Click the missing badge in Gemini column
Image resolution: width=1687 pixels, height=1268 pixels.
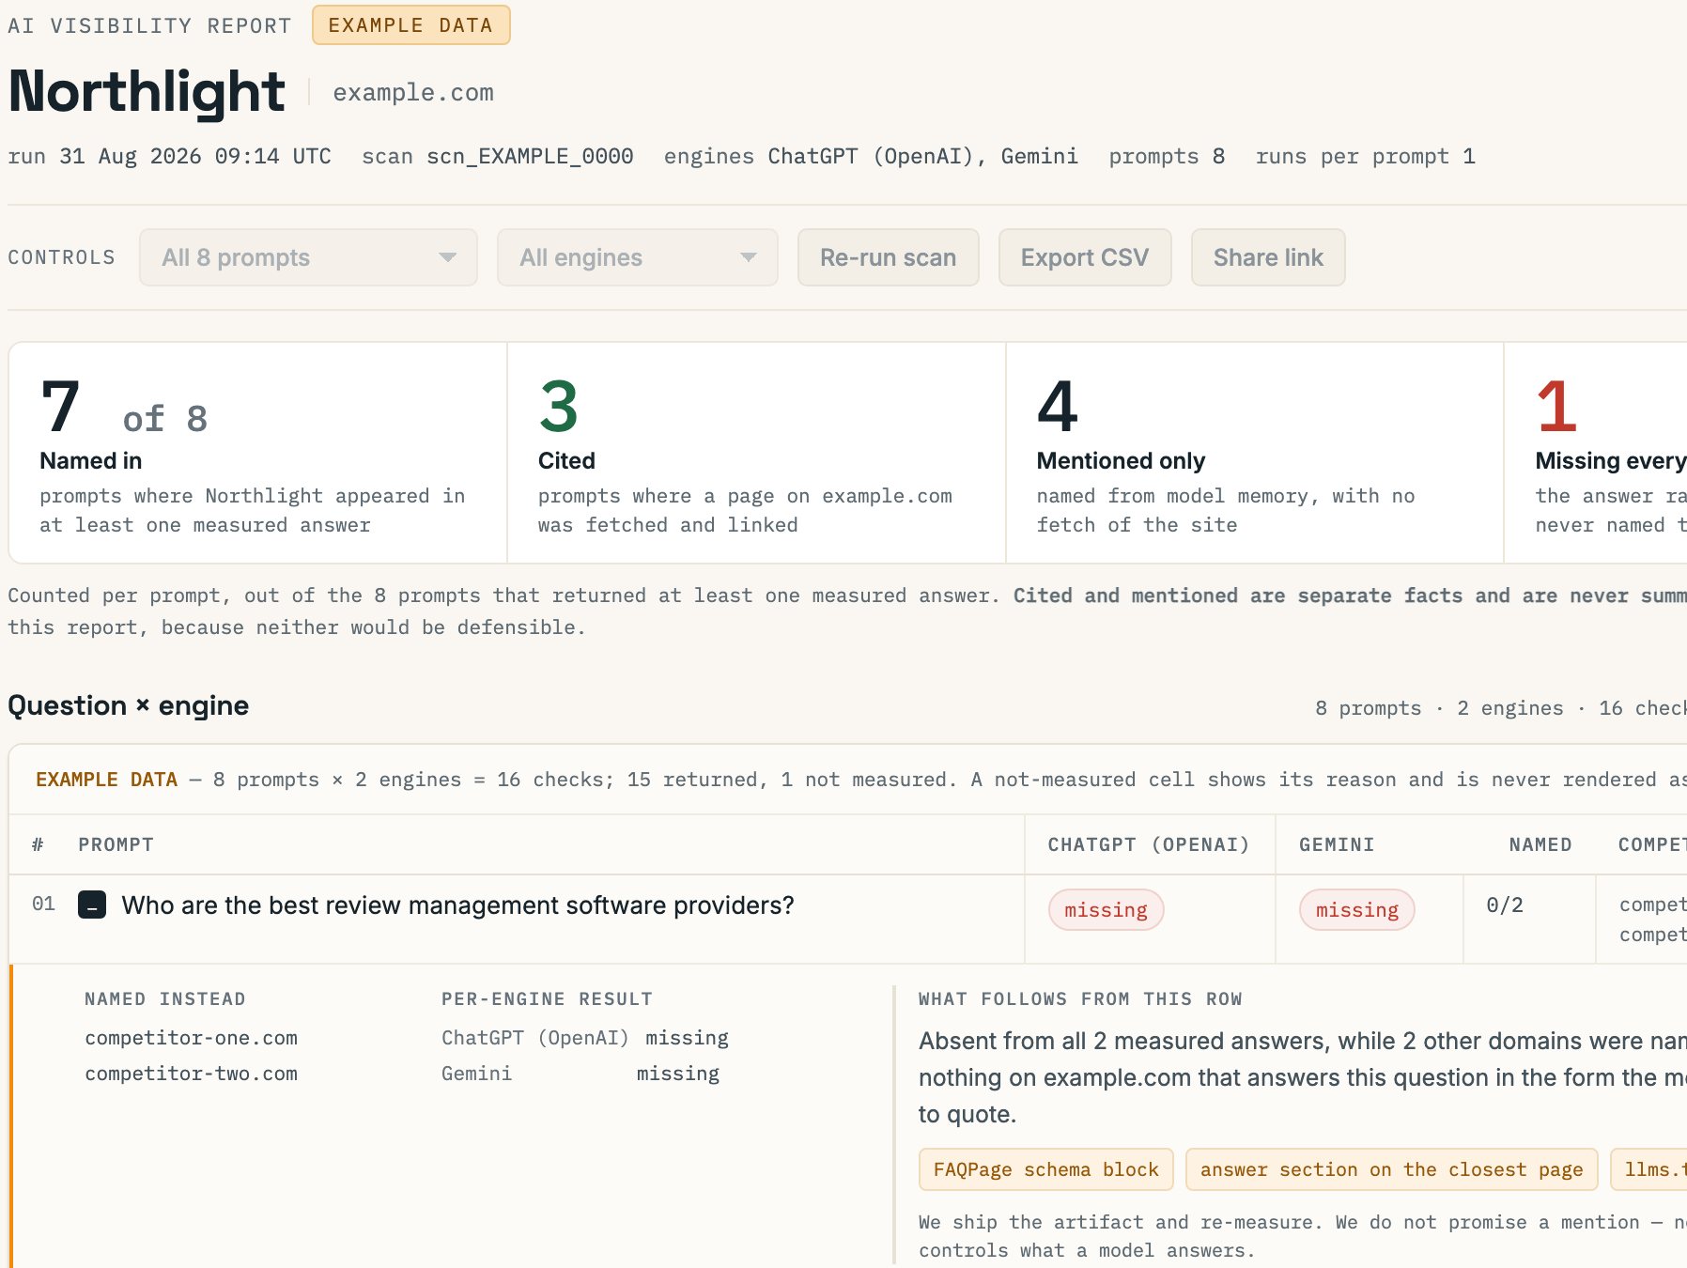1357,910
